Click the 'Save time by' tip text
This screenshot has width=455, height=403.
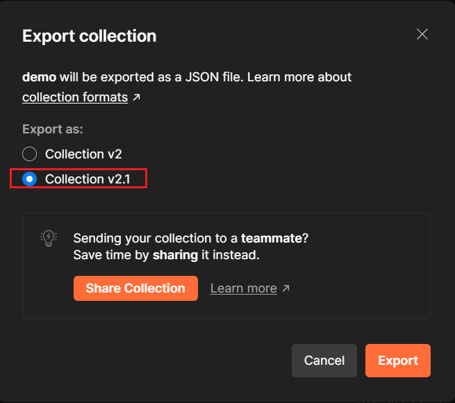111,255
